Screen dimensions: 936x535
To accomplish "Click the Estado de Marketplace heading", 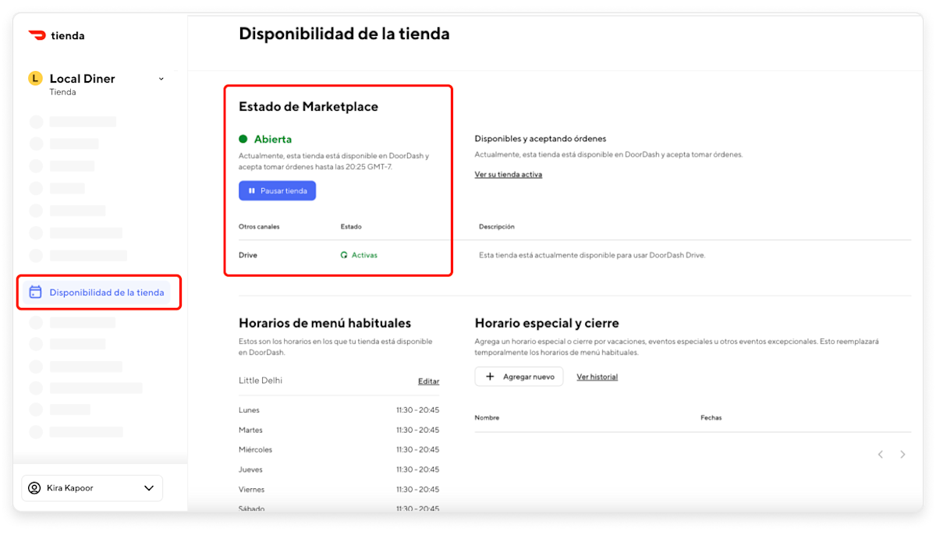I will point(308,107).
